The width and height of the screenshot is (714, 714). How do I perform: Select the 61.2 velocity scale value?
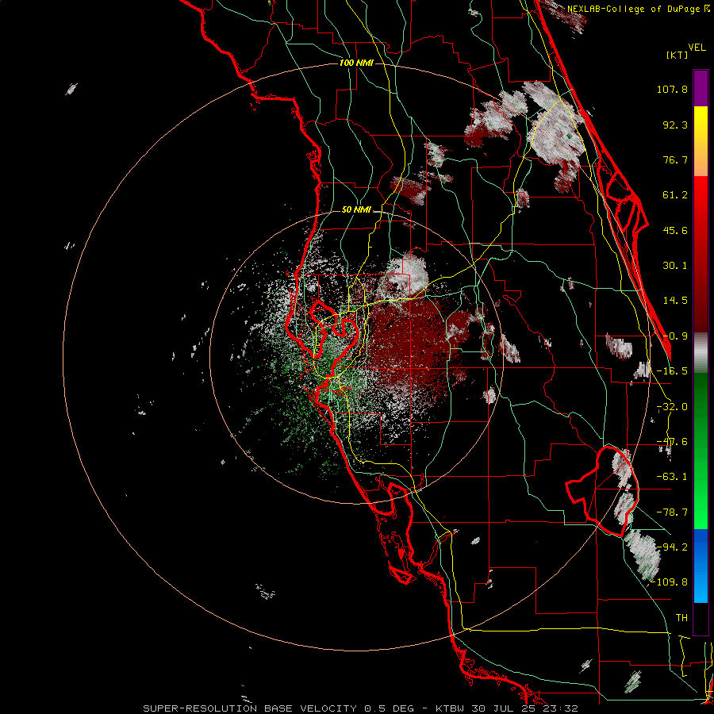(675, 195)
